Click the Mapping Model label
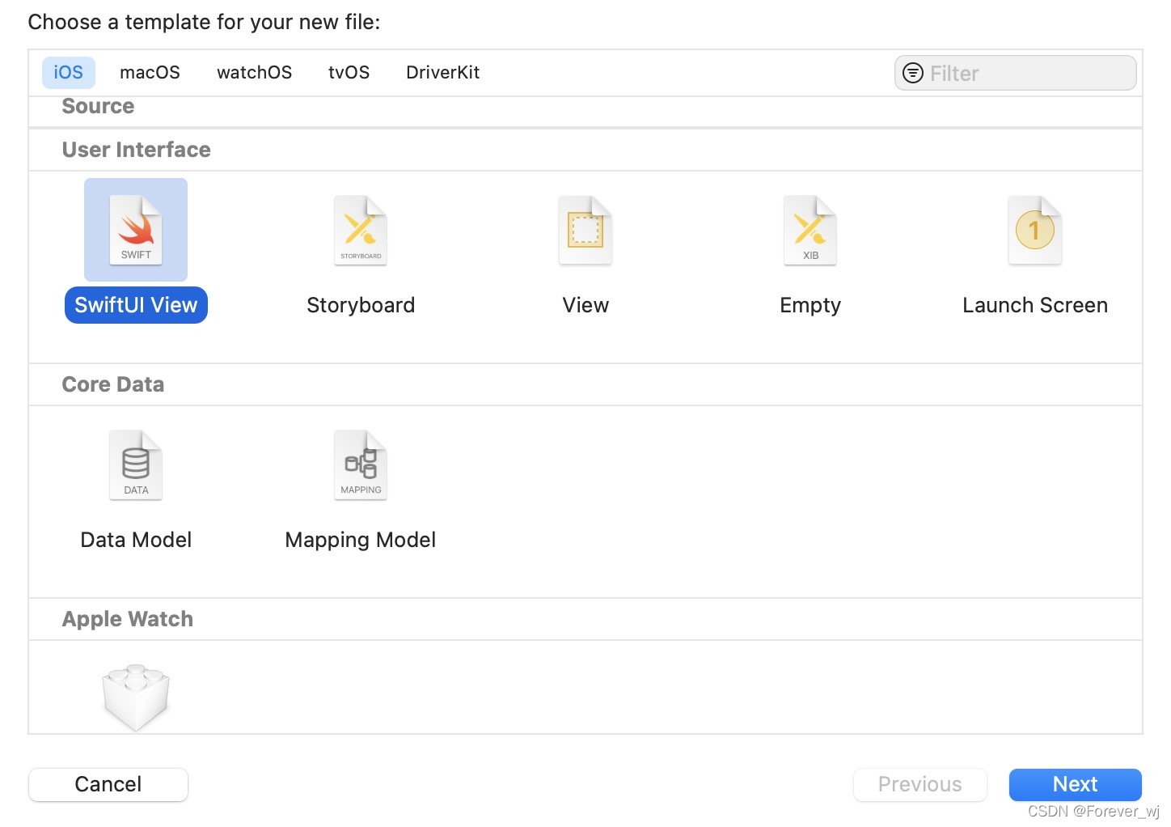This screenshot has height=827, width=1171. (361, 540)
